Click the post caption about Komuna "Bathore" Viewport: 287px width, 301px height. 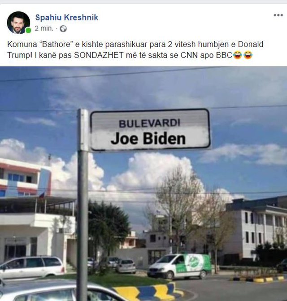point(135,50)
